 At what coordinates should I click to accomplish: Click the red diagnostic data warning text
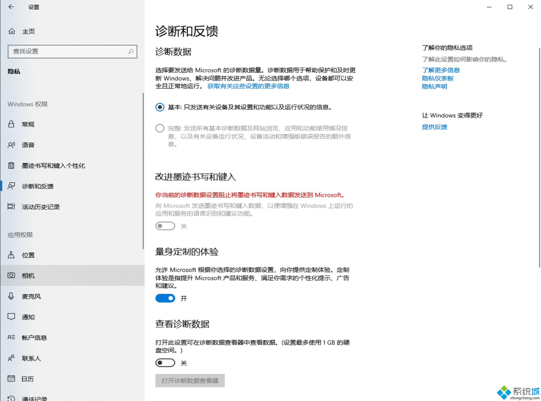tap(250, 195)
